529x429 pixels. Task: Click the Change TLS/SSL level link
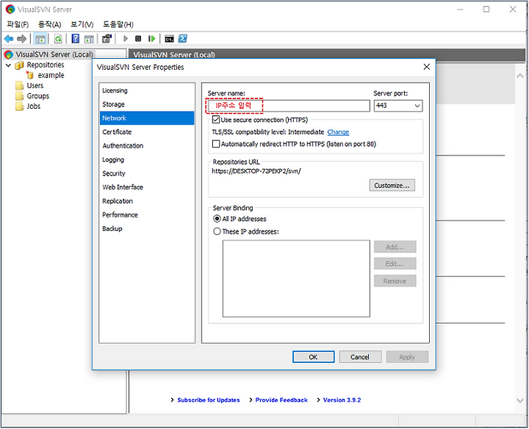click(338, 132)
